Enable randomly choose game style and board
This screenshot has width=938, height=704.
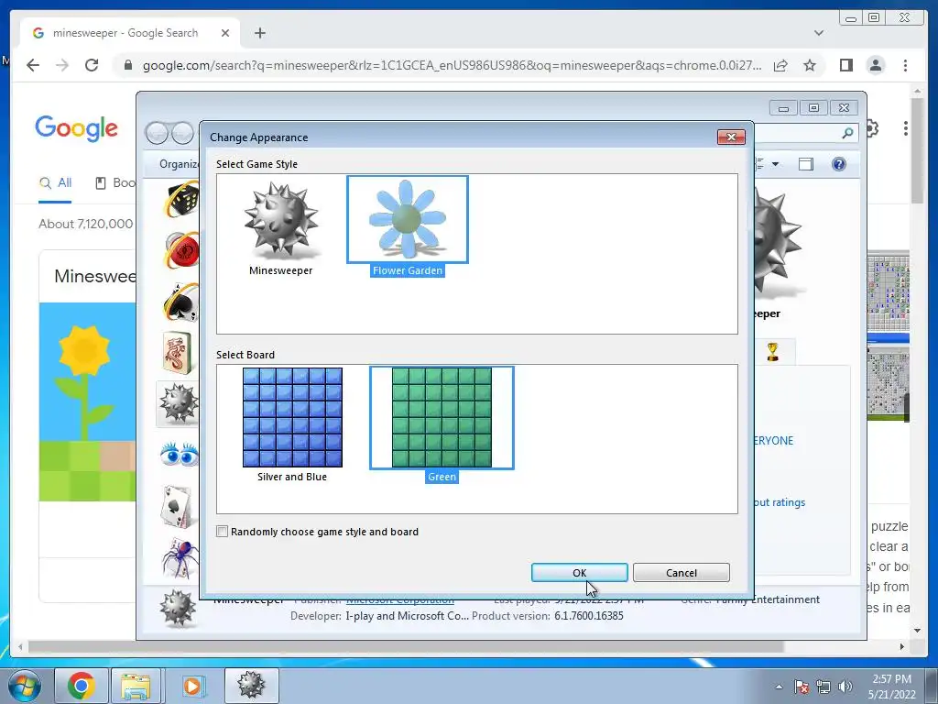click(222, 532)
